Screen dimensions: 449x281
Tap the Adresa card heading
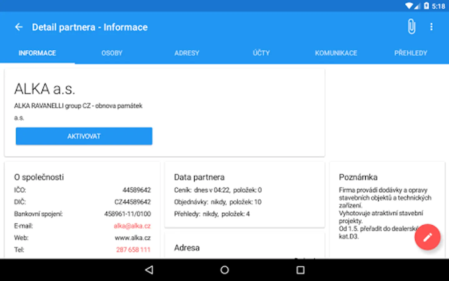coord(187,248)
